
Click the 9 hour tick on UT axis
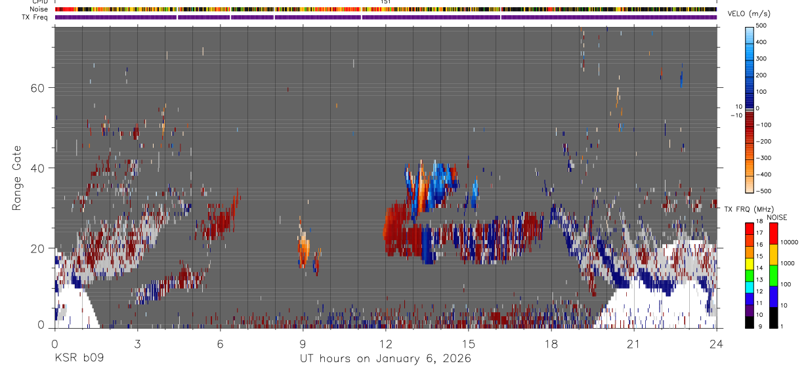coord(303,344)
